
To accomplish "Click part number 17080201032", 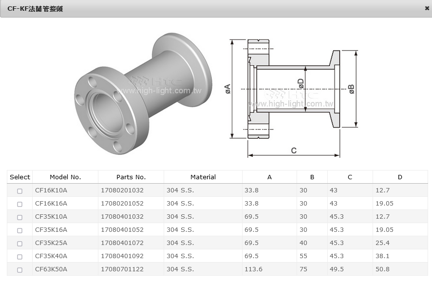I will click(122, 190).
